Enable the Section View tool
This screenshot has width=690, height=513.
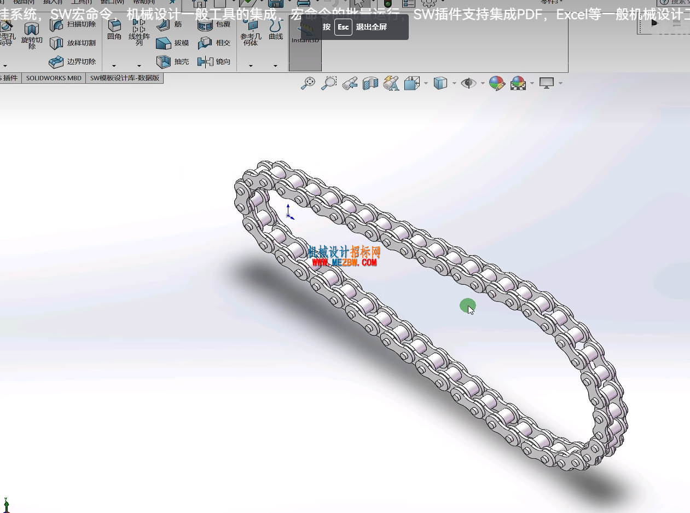pyautogui.click(x=370, y=83)
